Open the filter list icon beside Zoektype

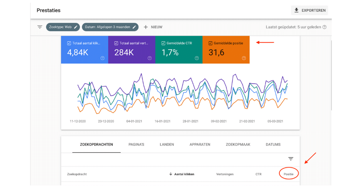pos(40,27)
